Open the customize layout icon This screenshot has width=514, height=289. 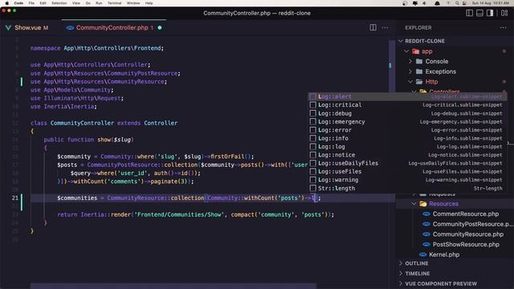pos(504,13)
